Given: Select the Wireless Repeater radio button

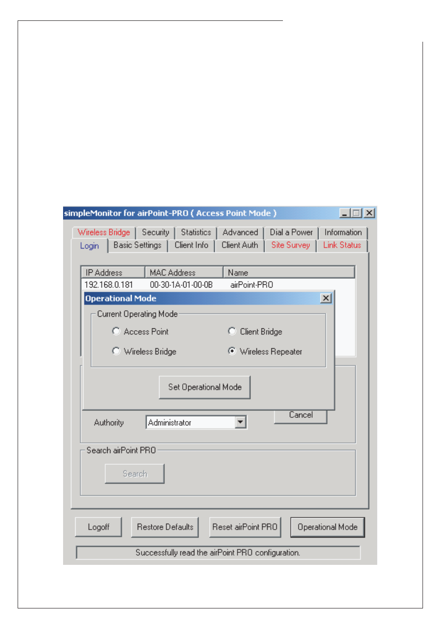Looking at the screenshot, I should point(232,351).
